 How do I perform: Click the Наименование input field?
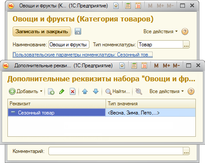click(x=69, y=45)
